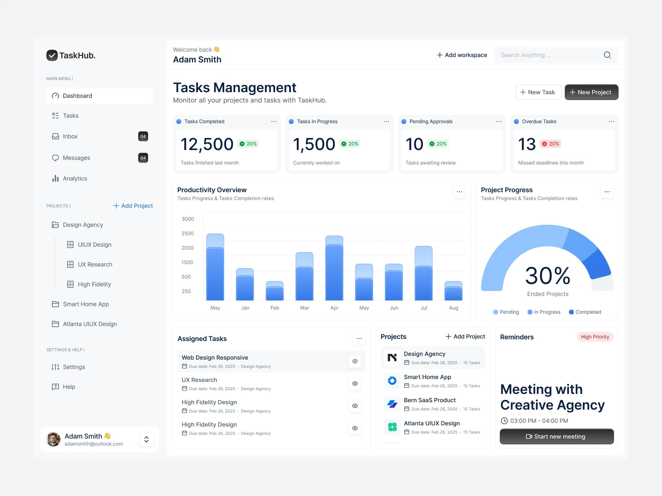
Task: Click the Tasks Completed 20% growth badge
Action: coord(248,144)
